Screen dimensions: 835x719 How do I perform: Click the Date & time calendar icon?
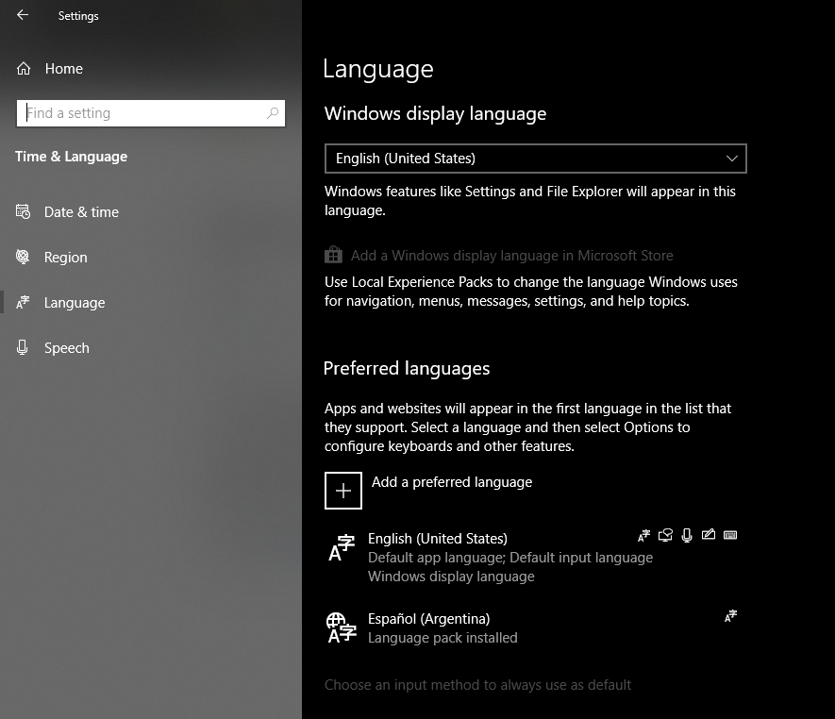[23, 211]
